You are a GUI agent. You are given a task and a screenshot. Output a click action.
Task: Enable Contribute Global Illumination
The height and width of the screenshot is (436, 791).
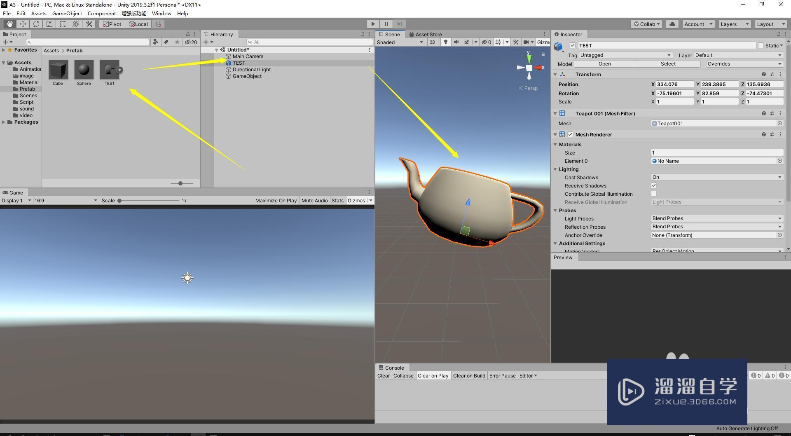pyautogui.click(x=653, y=194)
